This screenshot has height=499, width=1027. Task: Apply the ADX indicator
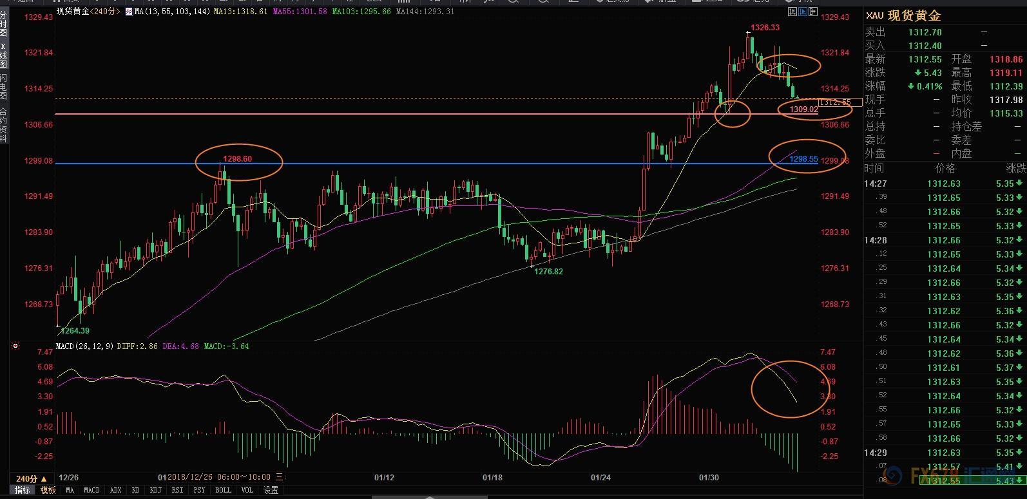point(115,491)
